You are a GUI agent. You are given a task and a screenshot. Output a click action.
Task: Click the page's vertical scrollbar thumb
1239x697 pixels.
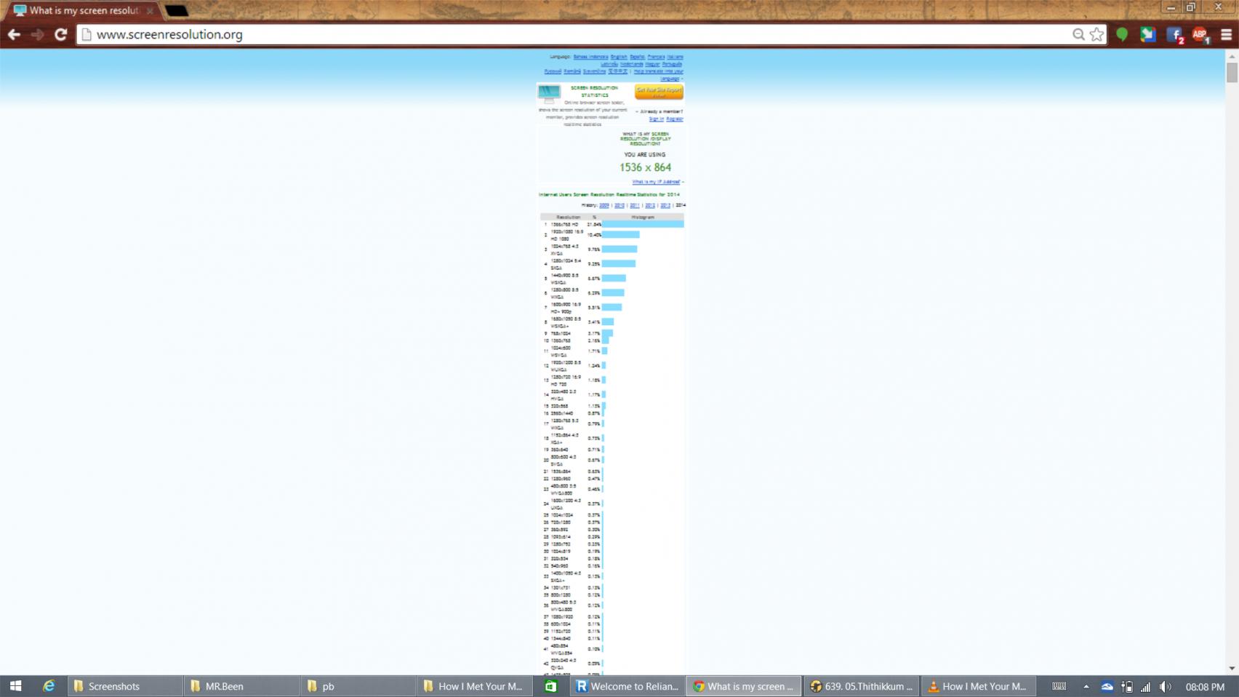coord(1231,73)
